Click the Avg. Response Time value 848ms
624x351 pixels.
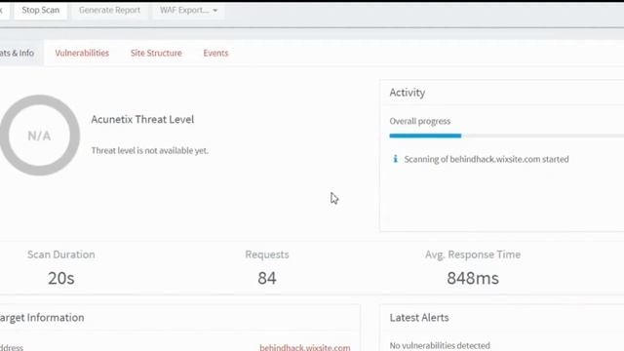click(472, 278)
